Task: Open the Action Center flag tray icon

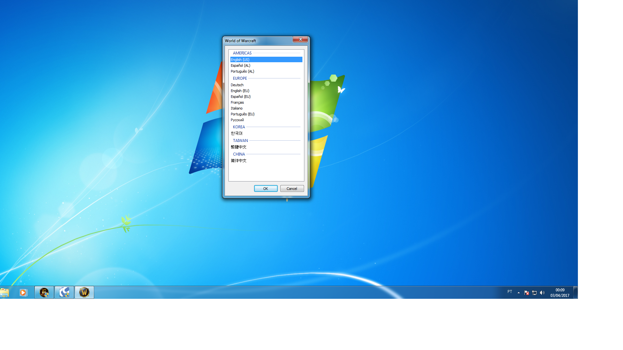Action: [526, 293]
